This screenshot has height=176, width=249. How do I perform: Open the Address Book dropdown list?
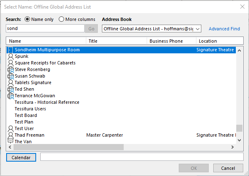click(x=198, y=29)
